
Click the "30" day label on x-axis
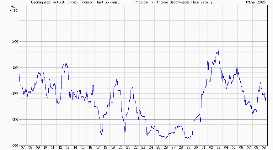tap(196, 147)
